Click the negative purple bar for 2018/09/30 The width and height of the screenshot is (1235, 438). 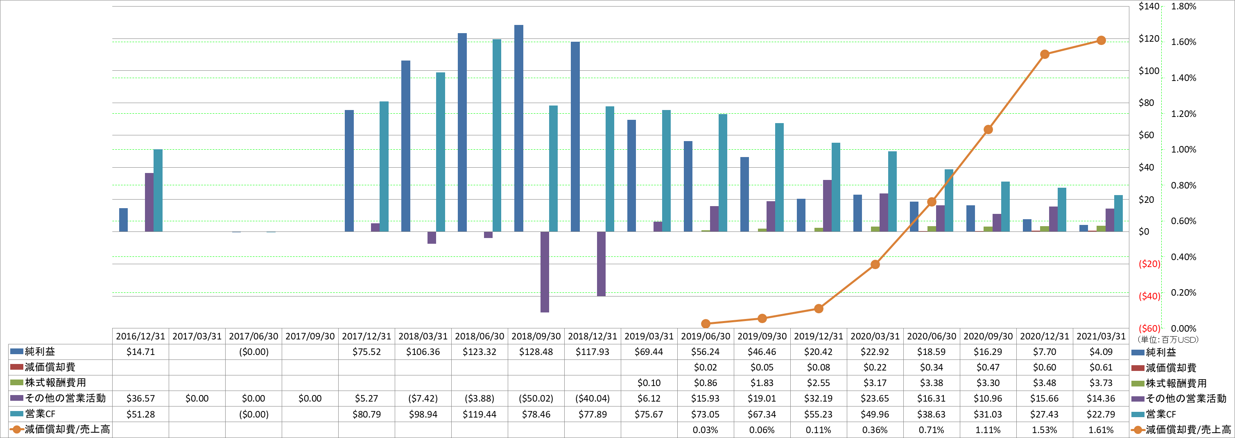[x=545, y=272]
